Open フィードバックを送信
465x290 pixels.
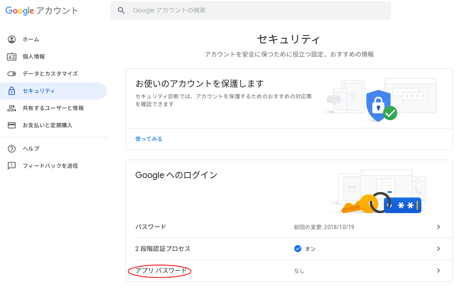pyautogui.click(x=53, y=165)
